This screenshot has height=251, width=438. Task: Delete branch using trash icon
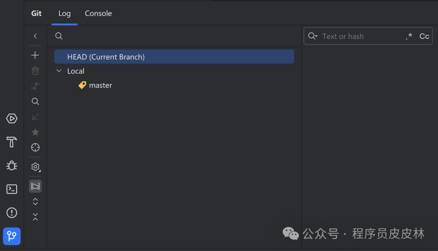click(35, 71)
